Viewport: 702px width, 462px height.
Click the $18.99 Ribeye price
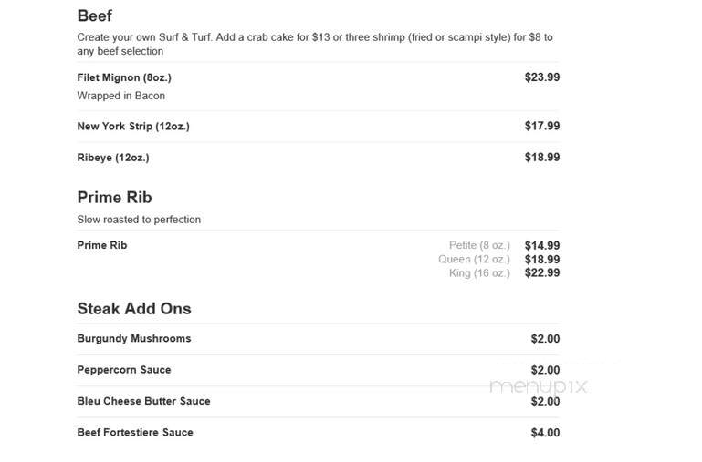point(542,158)
